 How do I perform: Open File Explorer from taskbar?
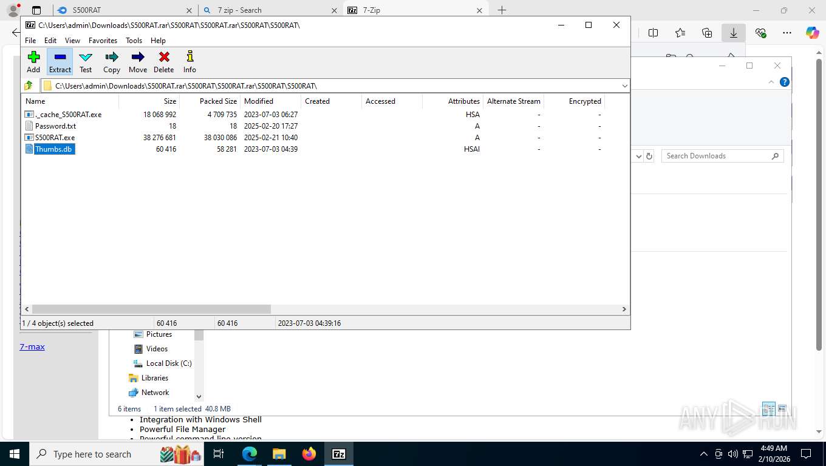(x=279, y=454)
